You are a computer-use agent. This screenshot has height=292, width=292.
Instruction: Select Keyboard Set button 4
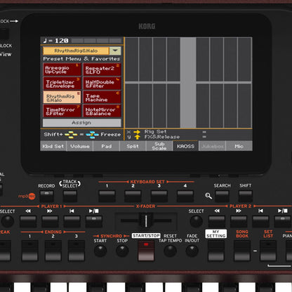[185, 196]
